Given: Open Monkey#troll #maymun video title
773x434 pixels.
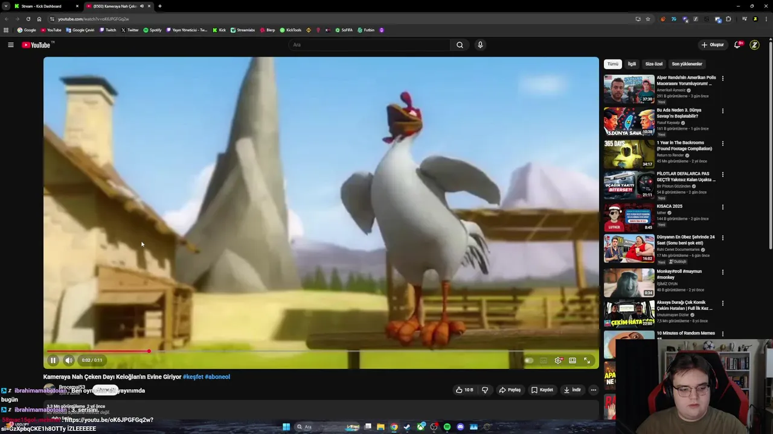Looking at the screenshot, I should click(679, 274).
